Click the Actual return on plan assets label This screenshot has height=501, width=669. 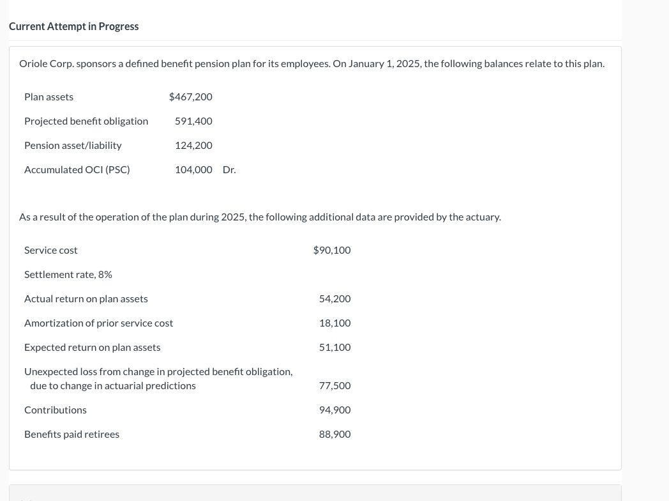coord(86,298)
